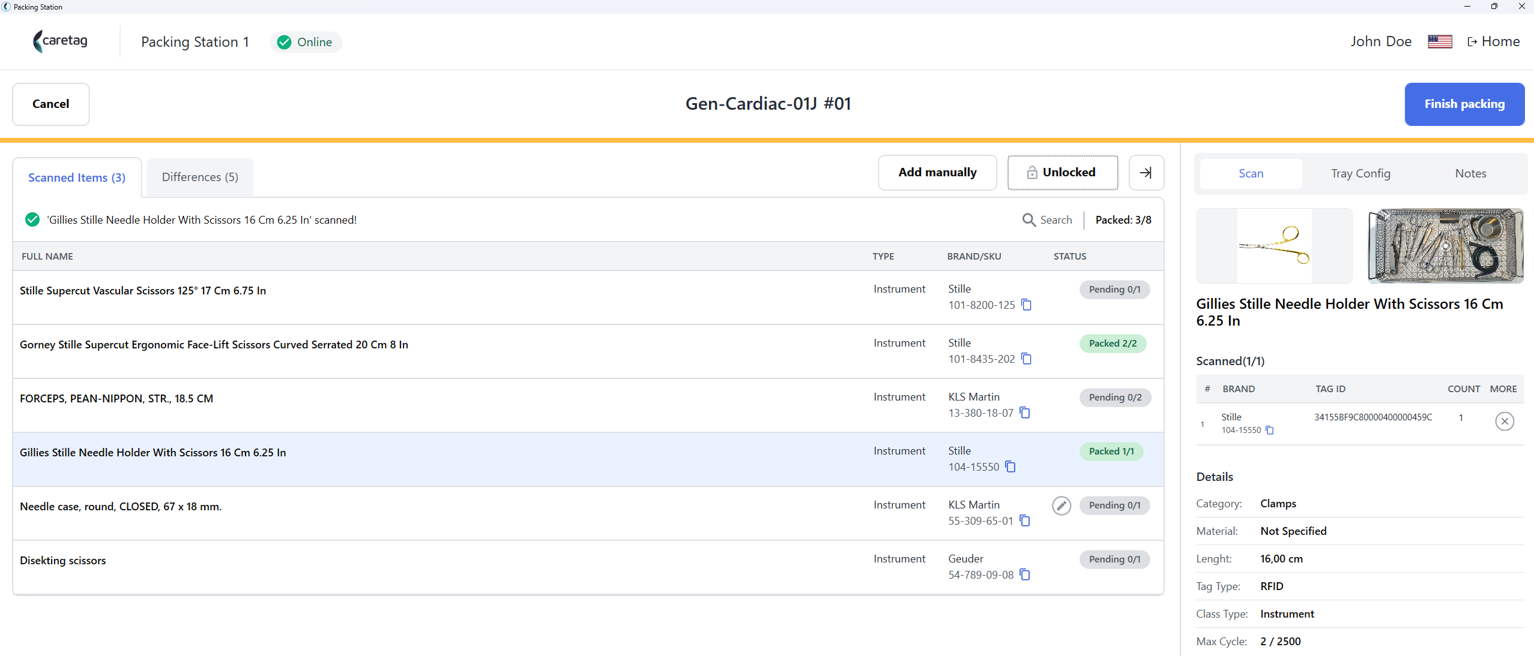This screenshot has height=656, width=1534.
Task: Copy SKU 104-15550 in scanned details table
Action: coord(1269,431)
